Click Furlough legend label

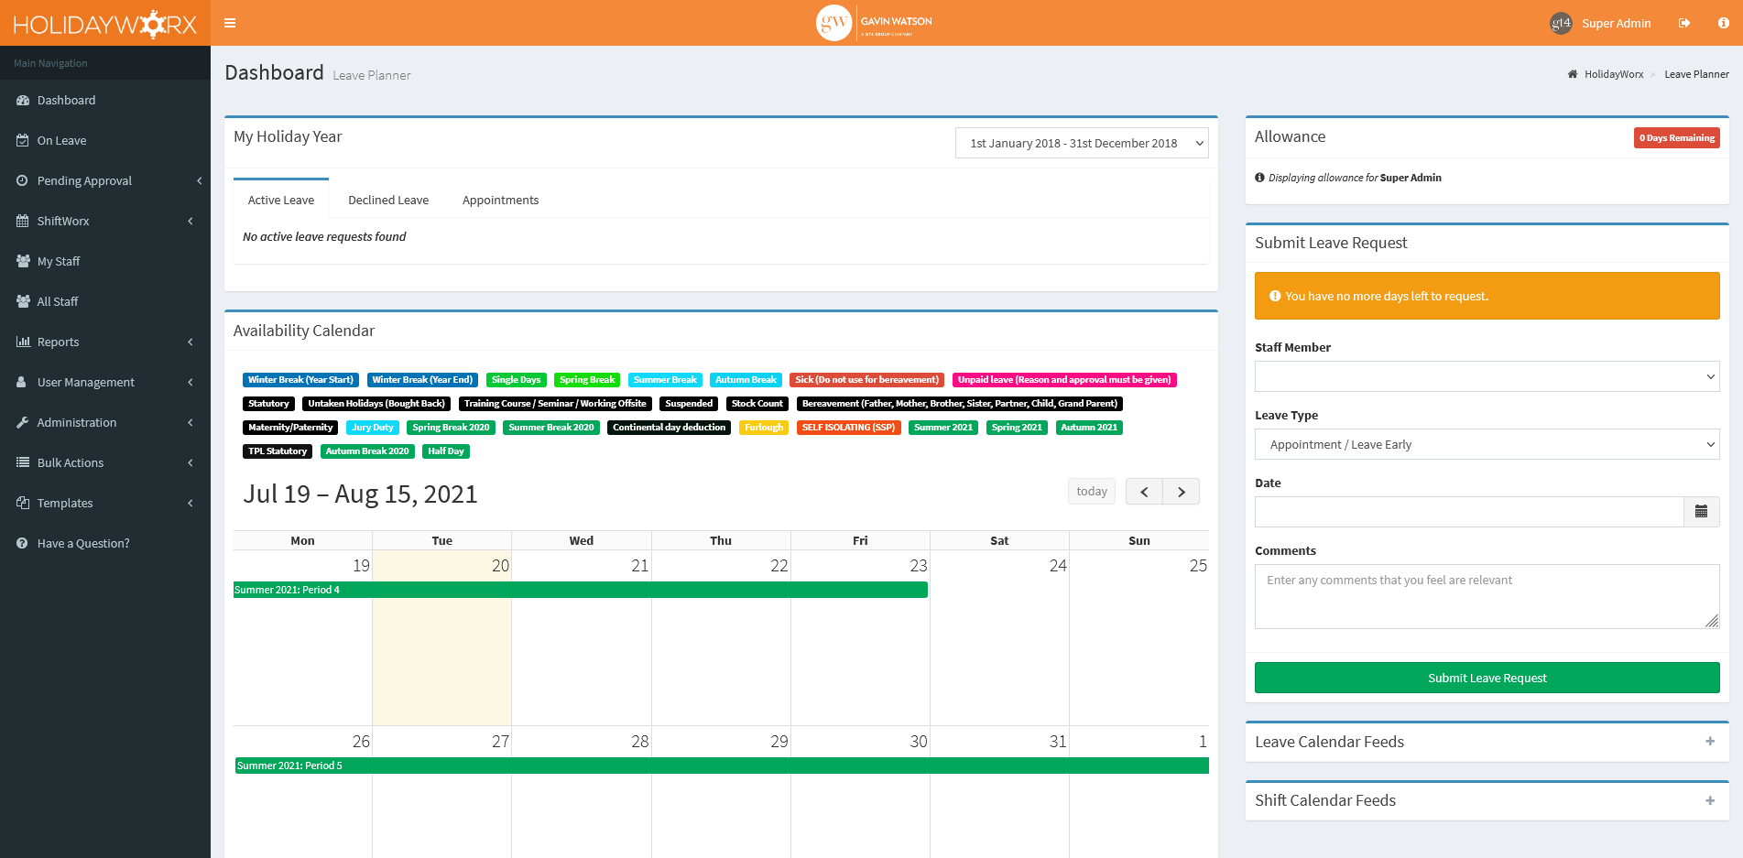point(764,427)
